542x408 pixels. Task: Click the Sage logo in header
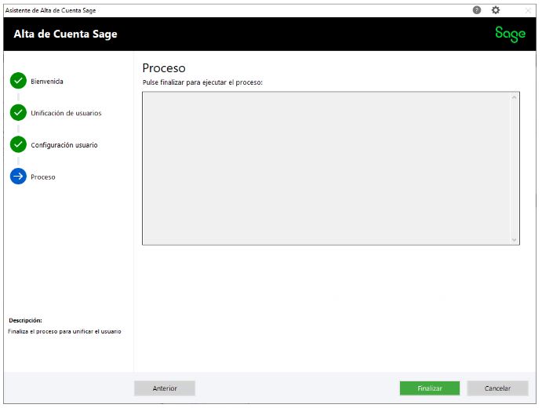tap(510, 34)
